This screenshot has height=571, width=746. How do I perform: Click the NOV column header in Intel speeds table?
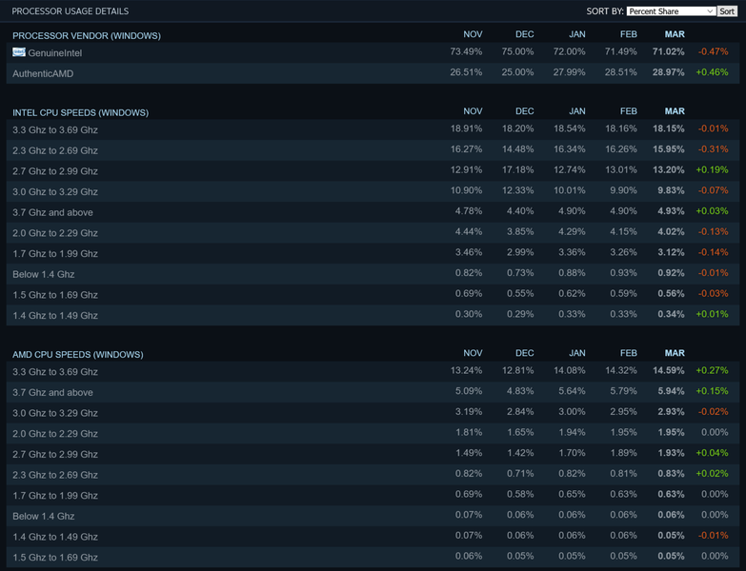[x=472, y=111]
